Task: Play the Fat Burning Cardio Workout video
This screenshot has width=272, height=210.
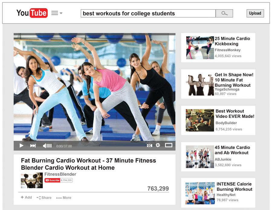Action: pos(21,145)
